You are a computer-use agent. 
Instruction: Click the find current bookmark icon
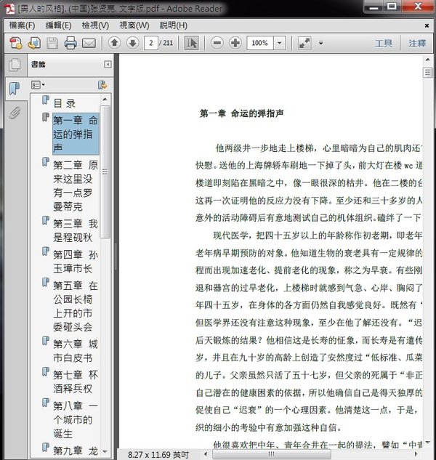102,85
